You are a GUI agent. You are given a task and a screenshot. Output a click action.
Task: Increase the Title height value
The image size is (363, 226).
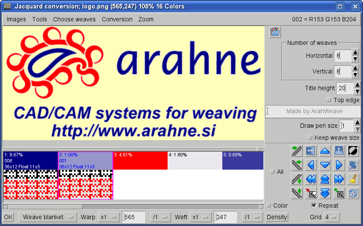[x=357, y=85]
